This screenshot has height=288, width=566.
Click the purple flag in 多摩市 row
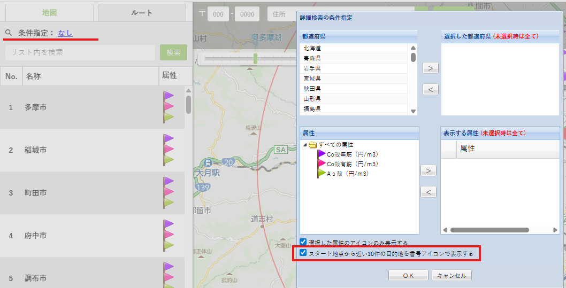[x=169, y=96]
